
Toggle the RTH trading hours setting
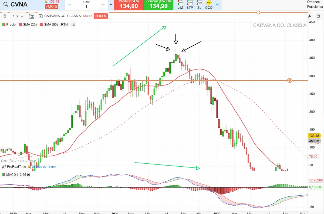point(64,25)
